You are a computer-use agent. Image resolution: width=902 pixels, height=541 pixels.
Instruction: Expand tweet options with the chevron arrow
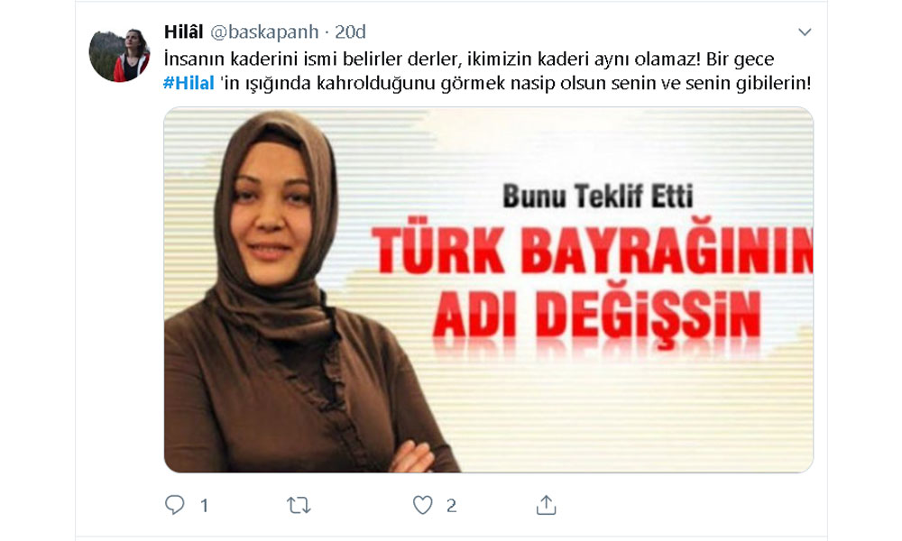click(x=805, y=32)
